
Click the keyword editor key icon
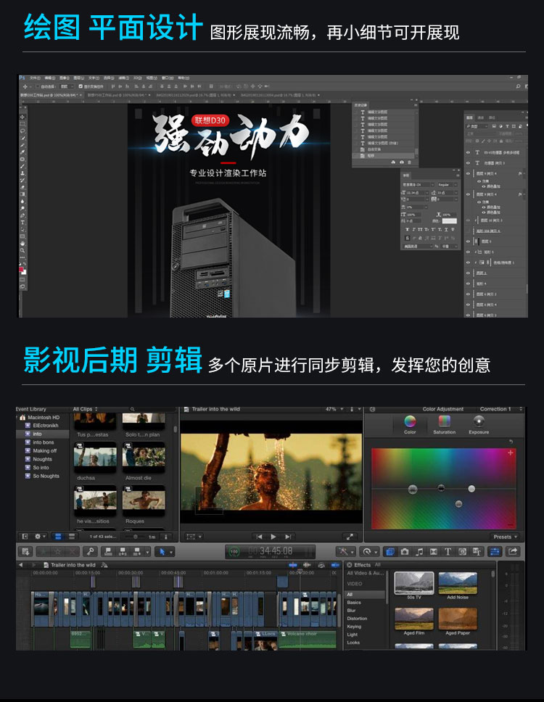point(90,552)
